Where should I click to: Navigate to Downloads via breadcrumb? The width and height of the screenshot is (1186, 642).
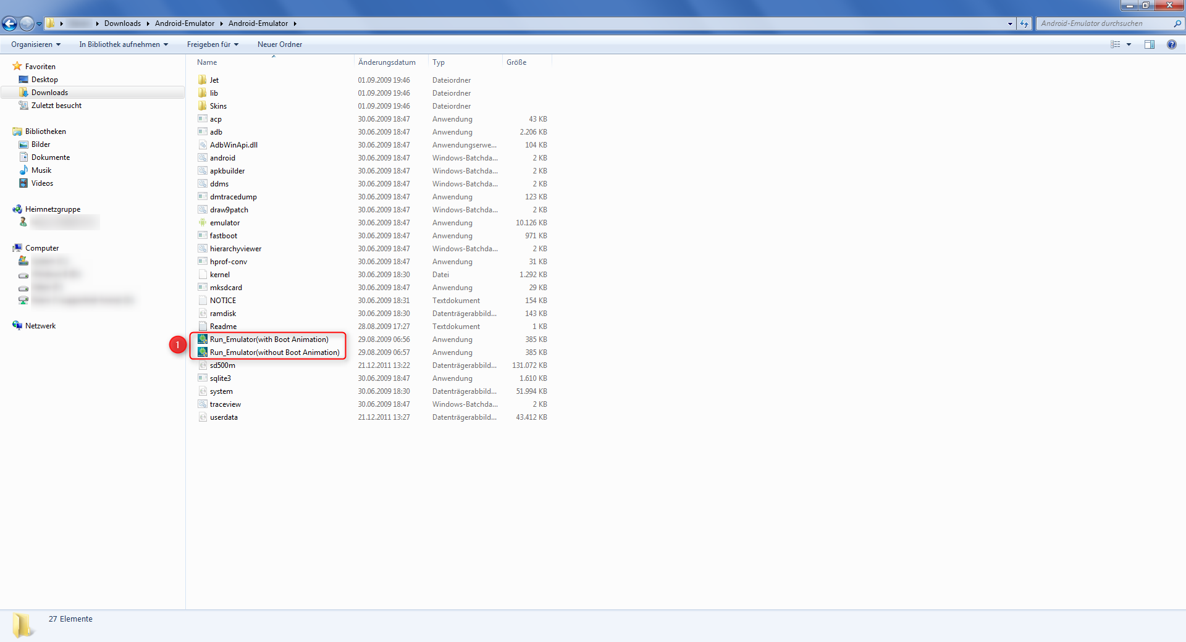click(122, 23)
